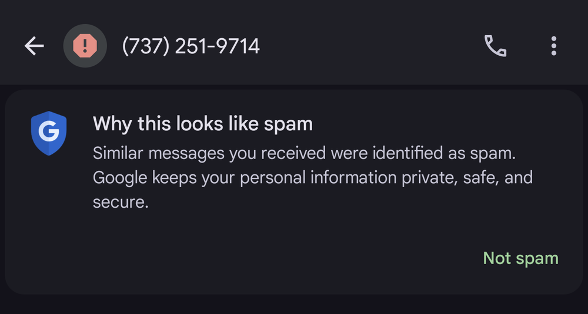The width and height of the screenshot is (588, 314).
Task: Click the word "secure." in the description
Action: (120, 202)
